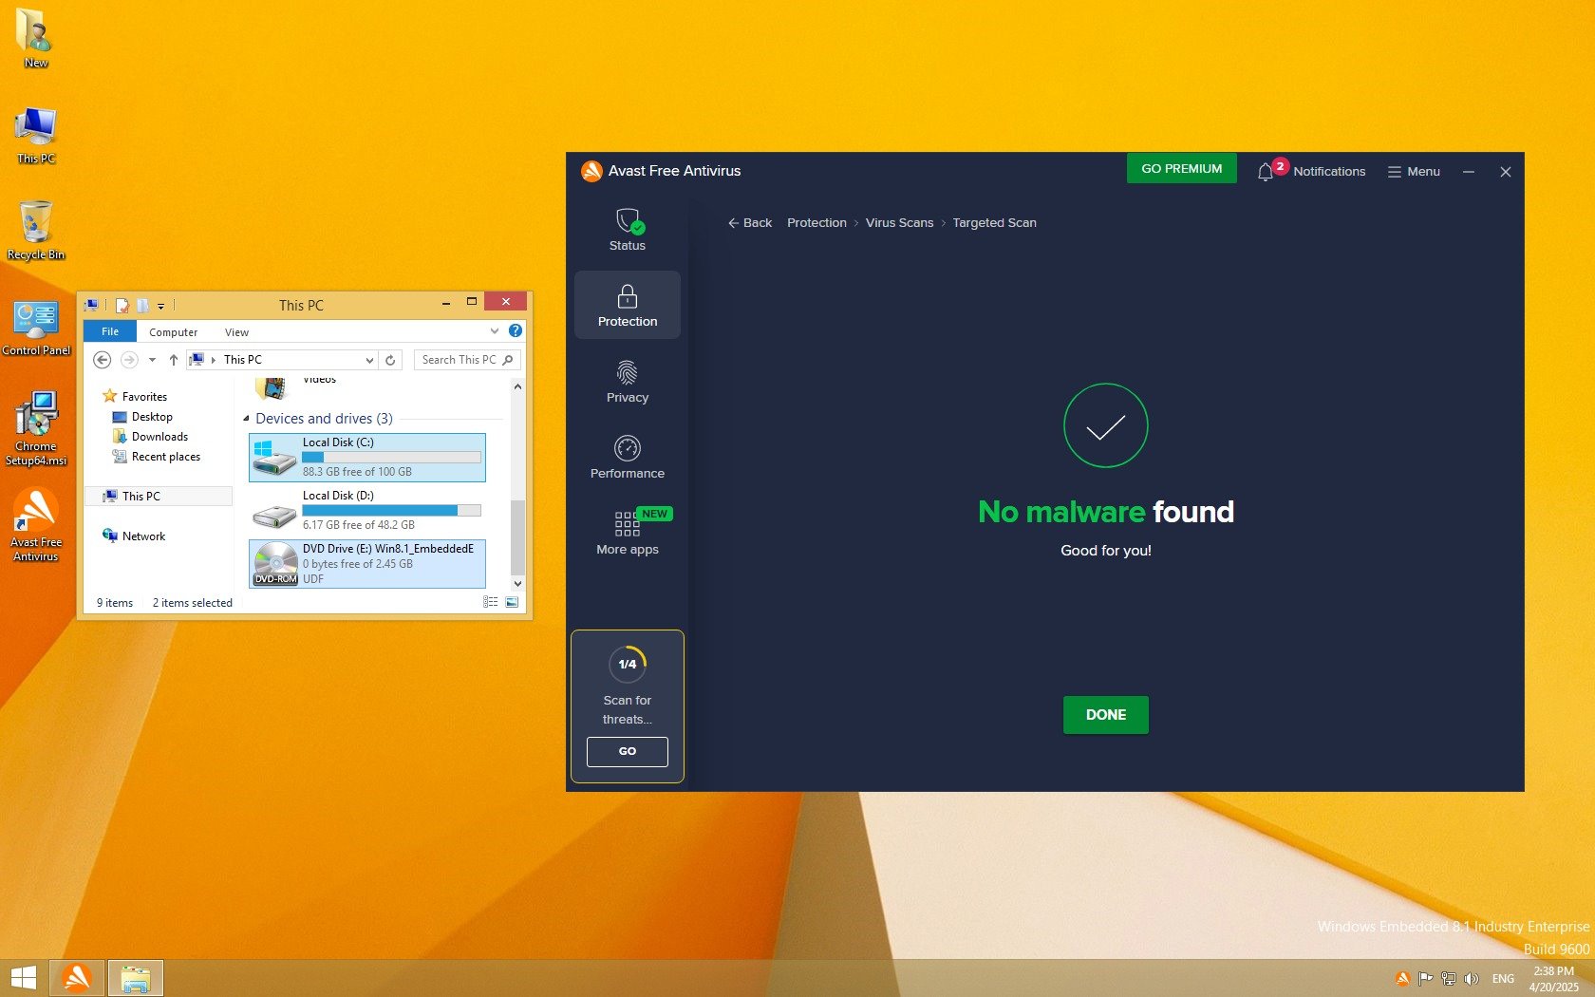The image size is (1595, 997).
Task: Select the Recycle Bin desktop icon
Action: (35, 231)
